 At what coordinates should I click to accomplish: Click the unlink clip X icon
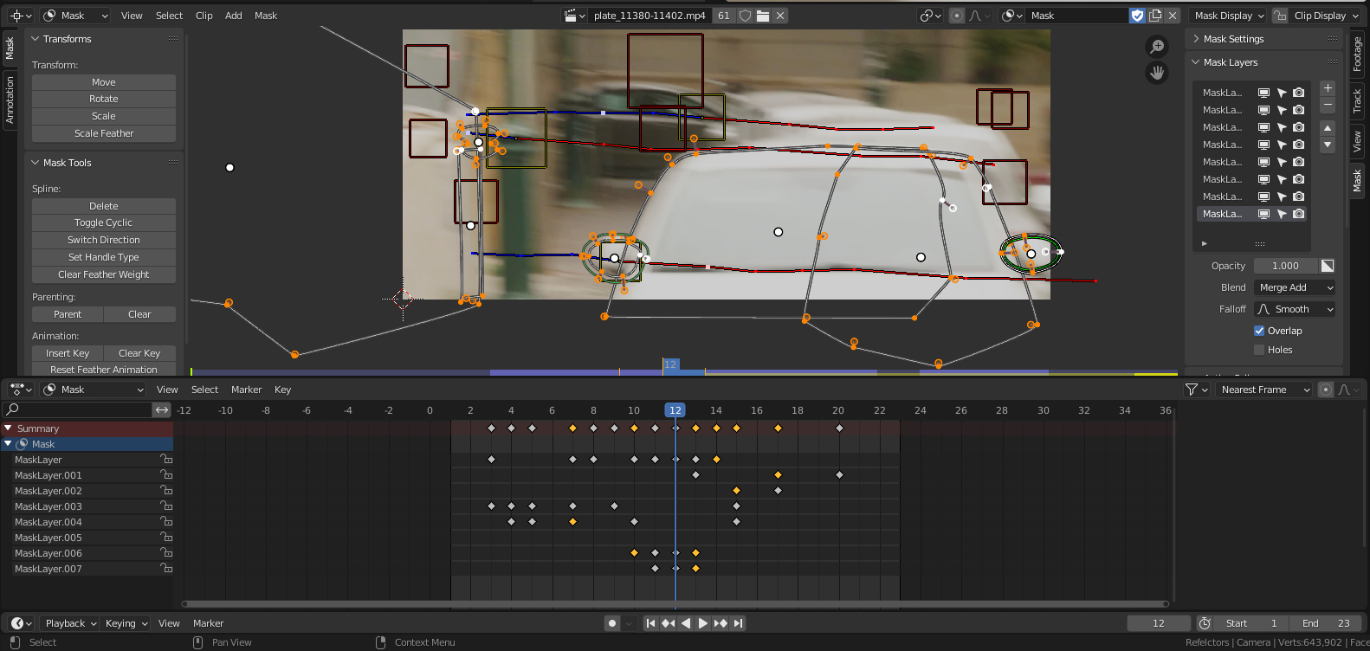click(780, 16)
